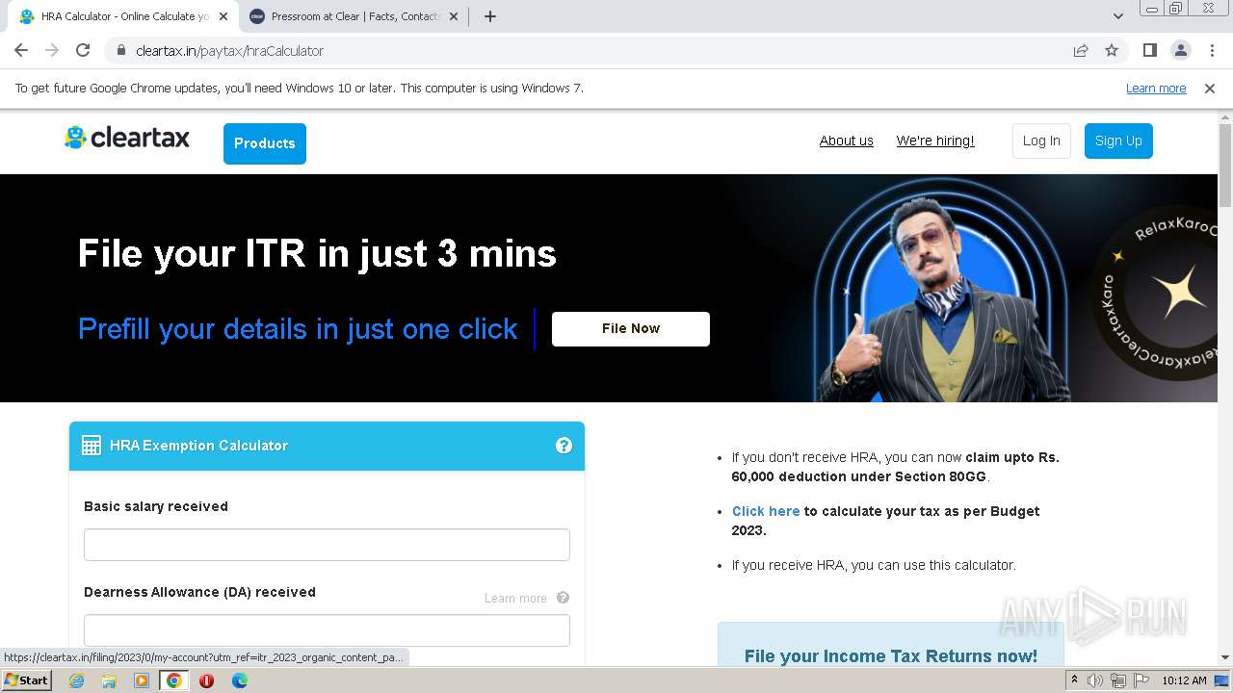
Task: Open the Chrome three-dot menu
Action: [1211, 50]
